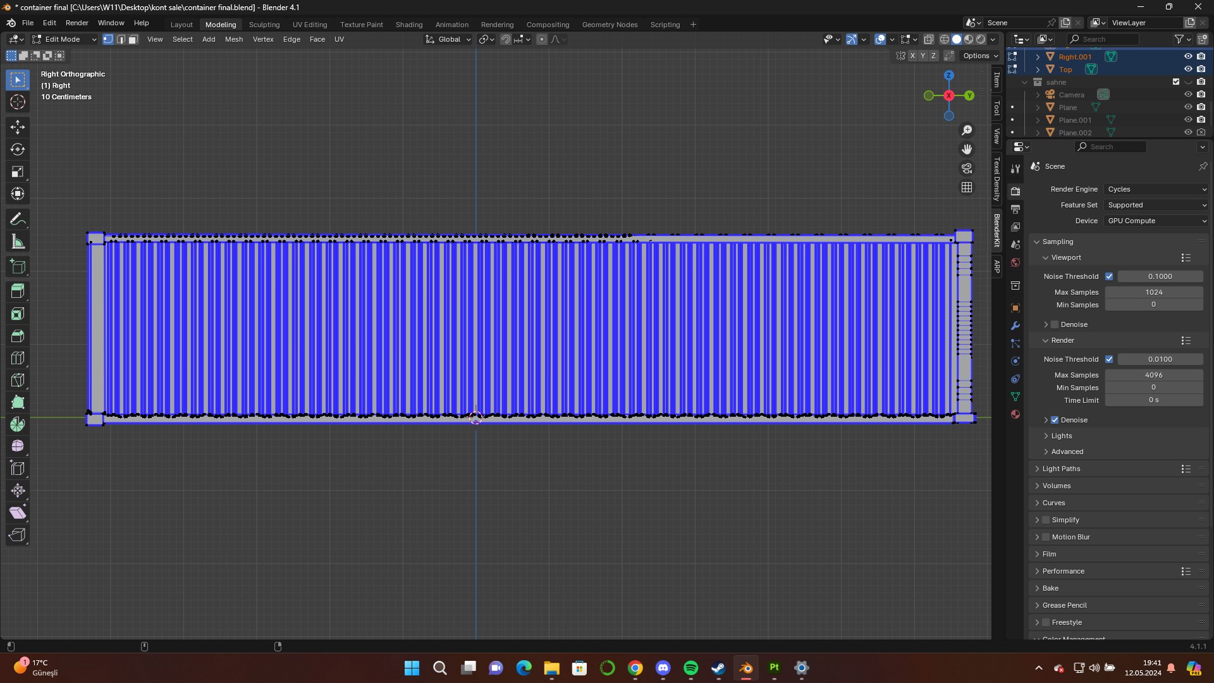The height and width of the screenshot is (683, 1214).
Task: Expand the Light Paths panel
Action: tap(1061, 469)
